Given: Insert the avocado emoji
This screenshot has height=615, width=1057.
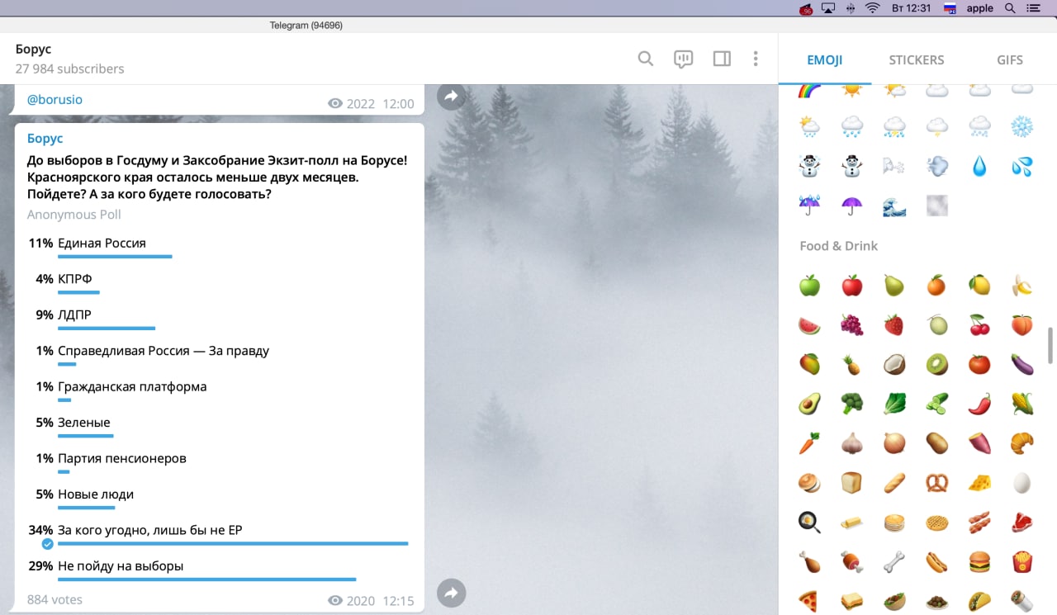Looking at the screenshot, I should click(x=809, y=404).
